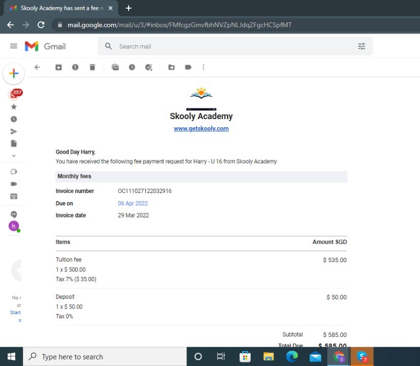Click into Search mail field

pos(236,46)
